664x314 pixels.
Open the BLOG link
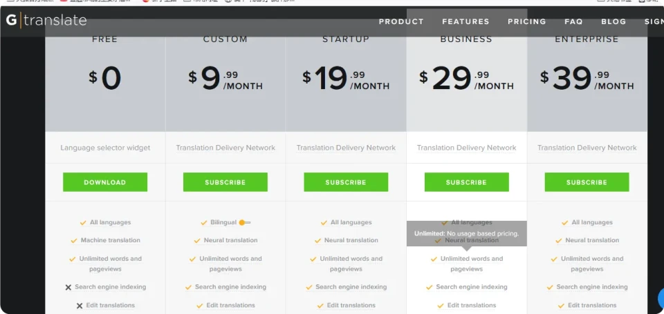pyautogui.click(x=614, y=21)
